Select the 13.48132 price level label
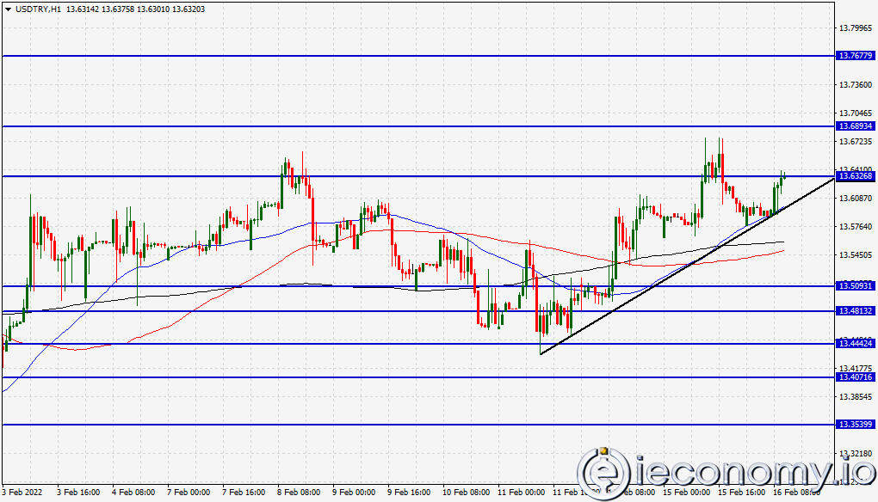This screenshot has height=502, width=878. [x=857, y=311]
